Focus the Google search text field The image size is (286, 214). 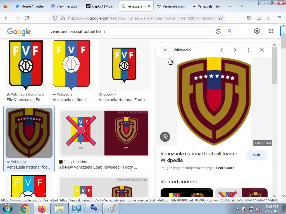pos(131,31)
